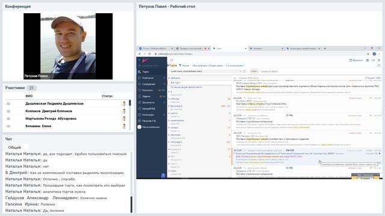Tick the checkbox next to Дышлевская Людмила
385x216 pixels.
tap(8, 104)
